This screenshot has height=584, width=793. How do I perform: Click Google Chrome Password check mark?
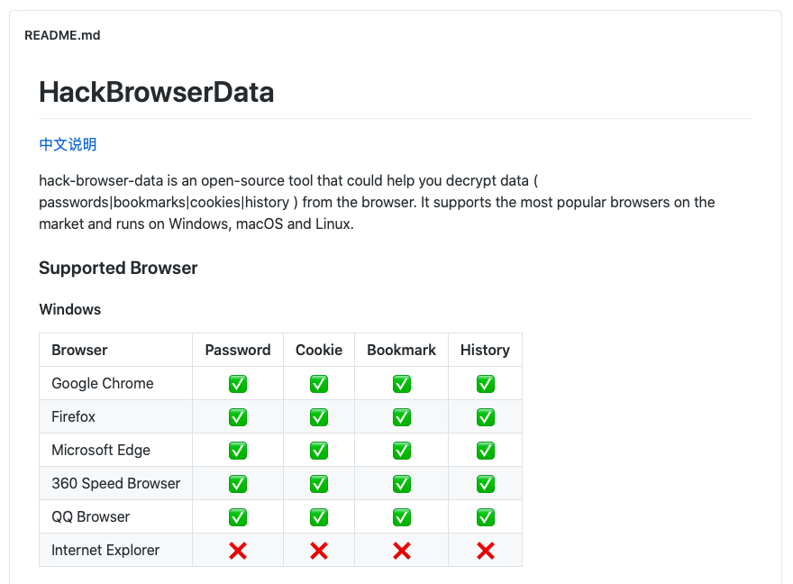[x=238, y=384]
